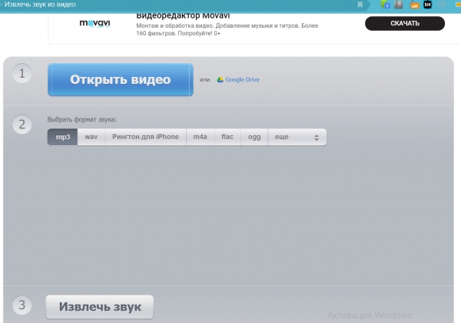Viewport: 461px width, 323px height.
Task: Click the Movavi logo in the ad
Action: coord(95,23)
